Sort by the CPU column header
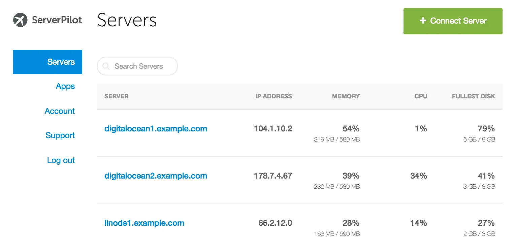Screen dimensions: 516x250 (x=421, y=96)
